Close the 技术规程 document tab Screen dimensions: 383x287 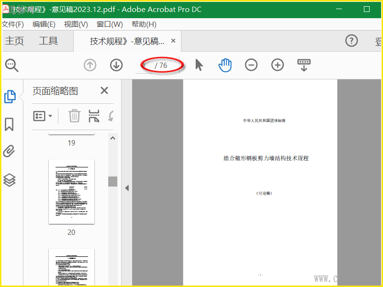click(173, 41)
